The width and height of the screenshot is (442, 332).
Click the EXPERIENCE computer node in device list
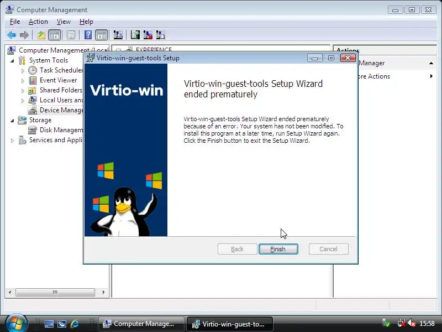click(154, 49)
